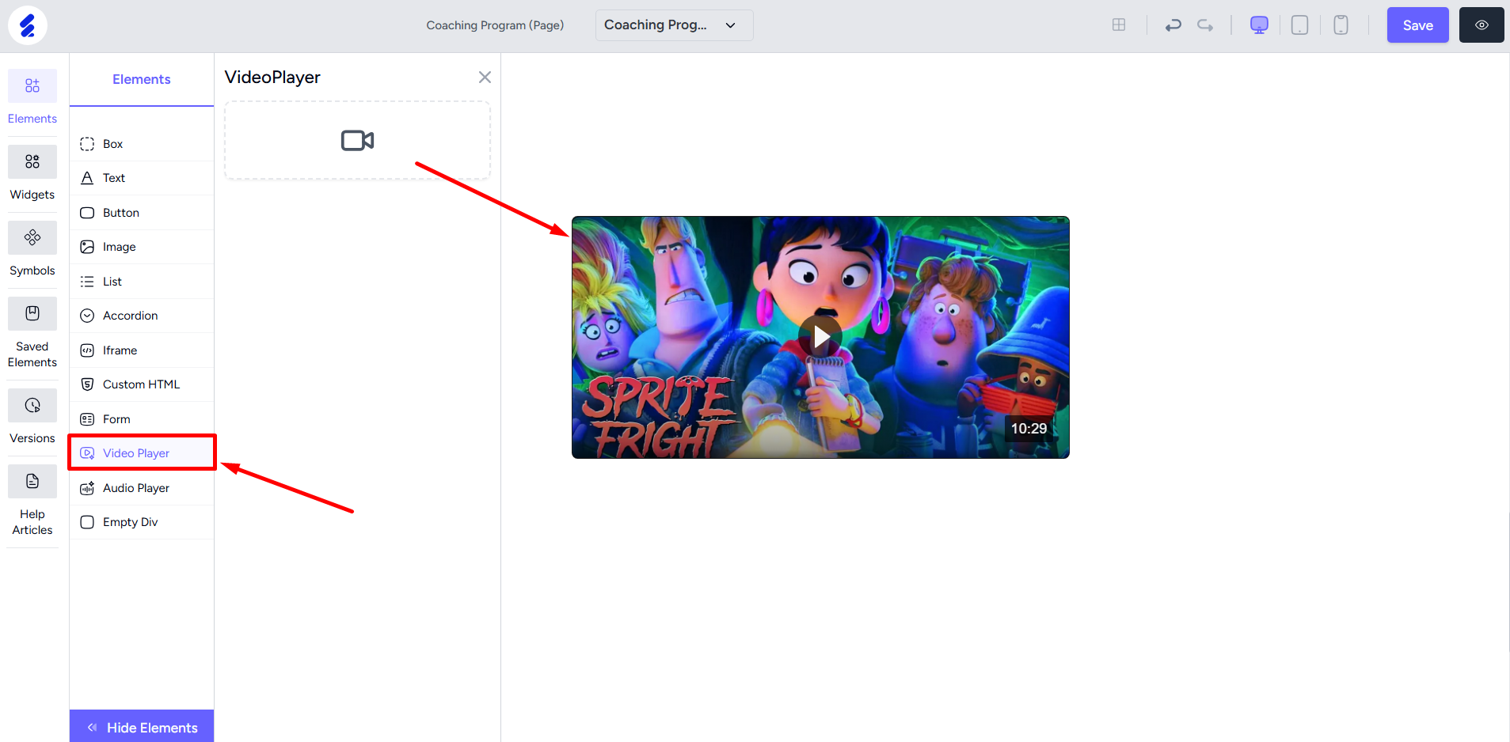Select the Form element

pos(142,419)
